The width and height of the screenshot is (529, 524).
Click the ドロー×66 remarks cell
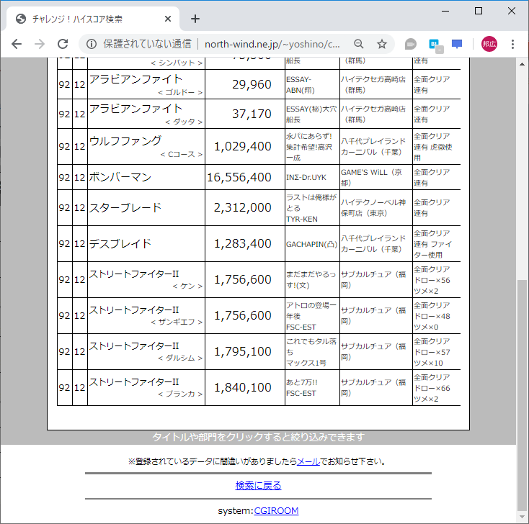(436, 388)
